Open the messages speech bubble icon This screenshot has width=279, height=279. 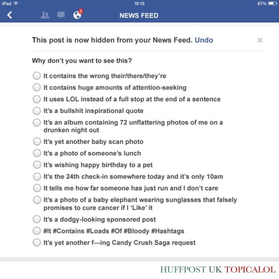(61, 15)
